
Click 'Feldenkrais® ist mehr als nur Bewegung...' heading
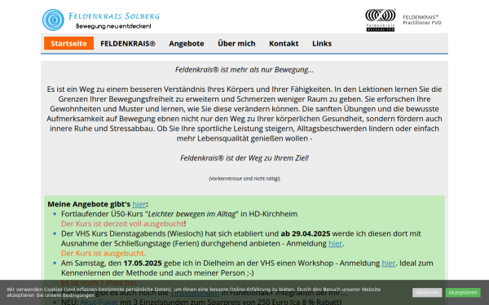pos(244,69)
